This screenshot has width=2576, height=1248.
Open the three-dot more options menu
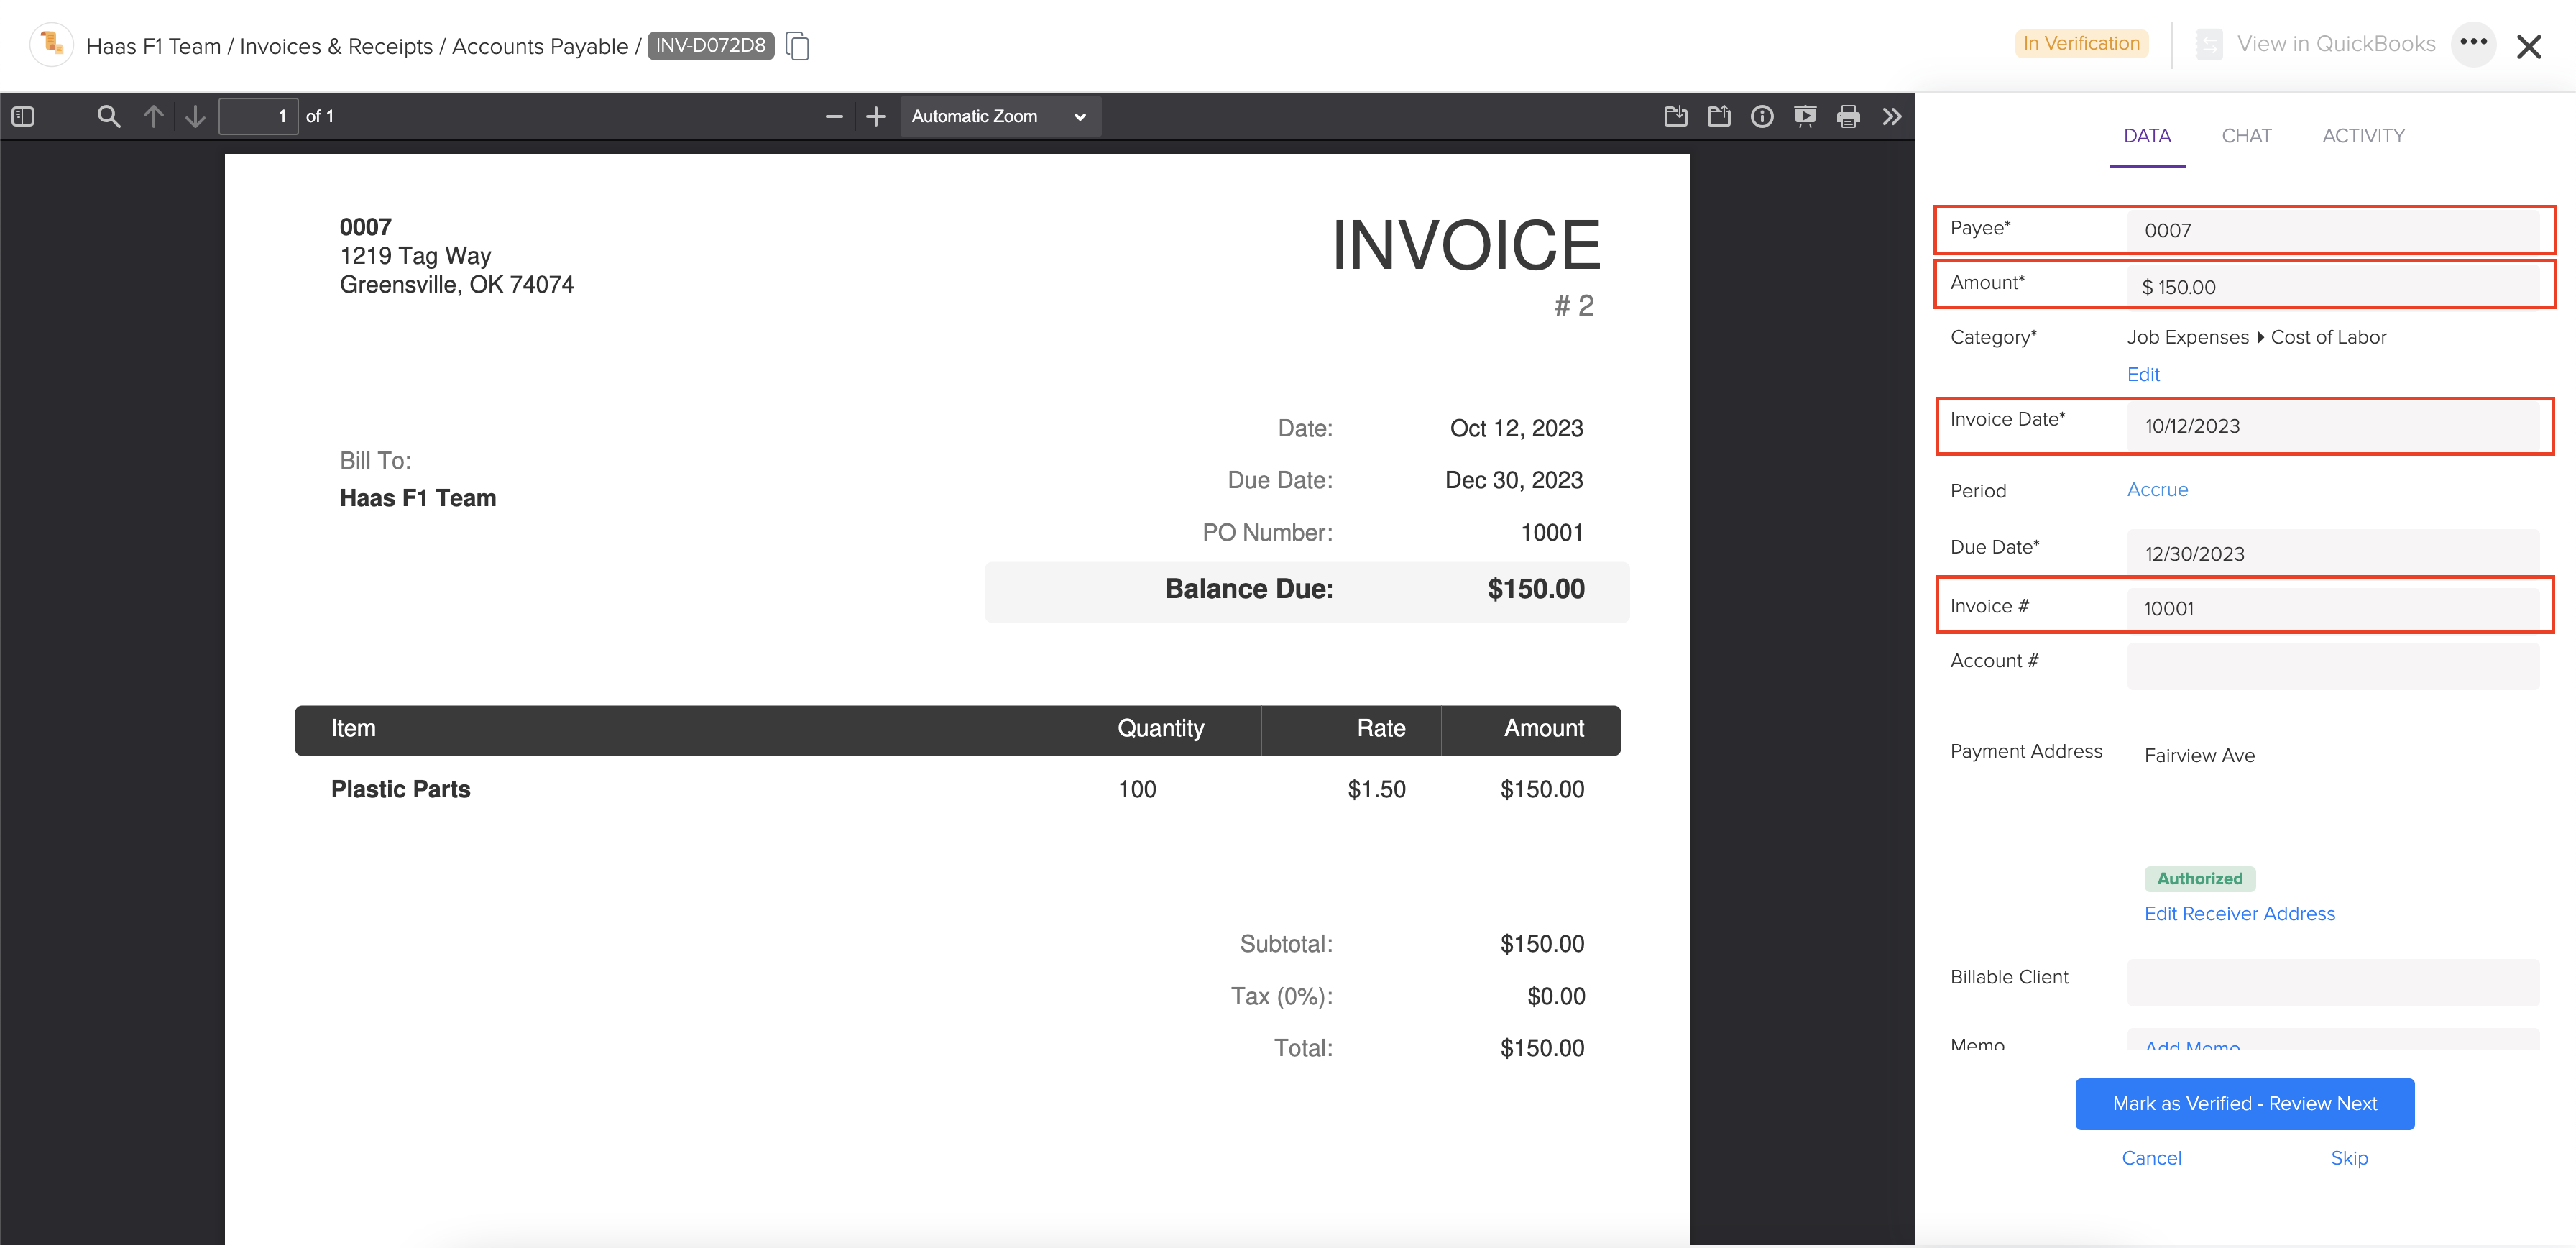(x=2474, y=44)
